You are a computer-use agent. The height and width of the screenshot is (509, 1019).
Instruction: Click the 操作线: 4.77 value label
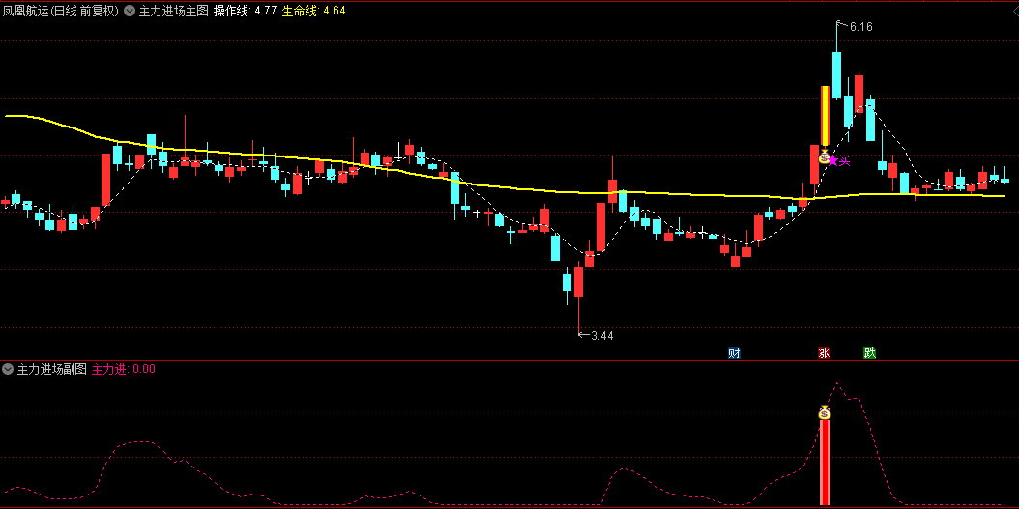245,11
